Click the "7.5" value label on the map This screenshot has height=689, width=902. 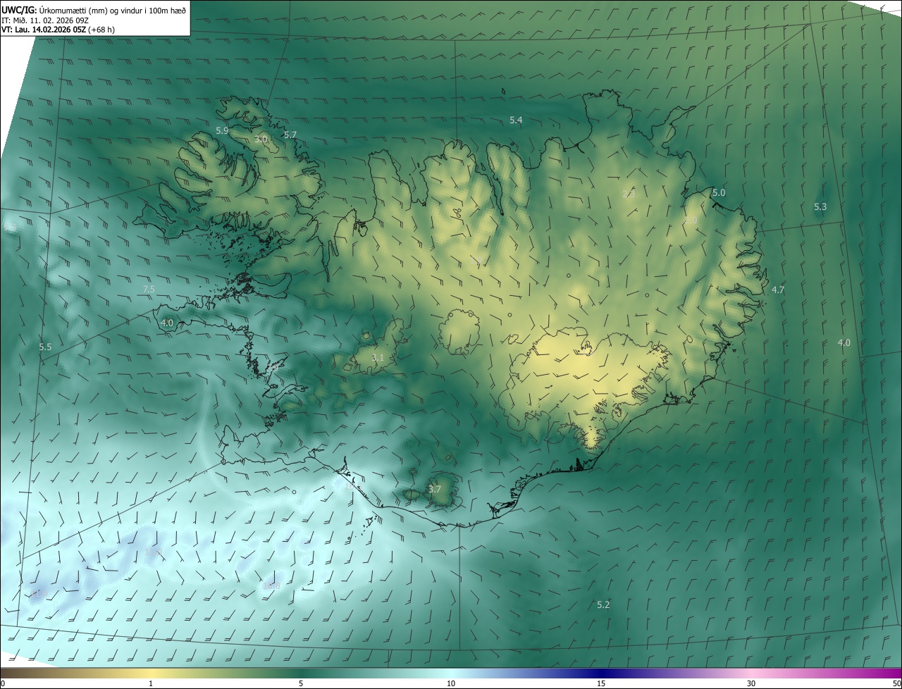coord(149,290)
